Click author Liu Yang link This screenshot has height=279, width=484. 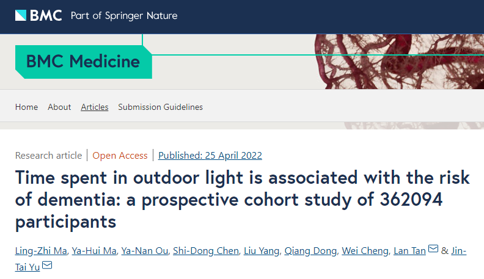pos(262,251)
